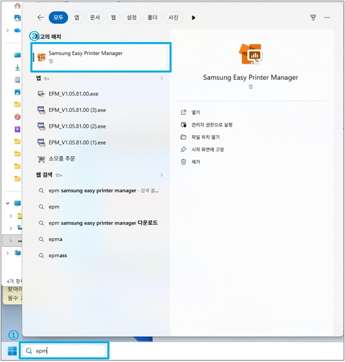Viewport: 345px width, 362px height.
Task: Click the taskbar search box containing epm
Action: (x=64, y=351)
